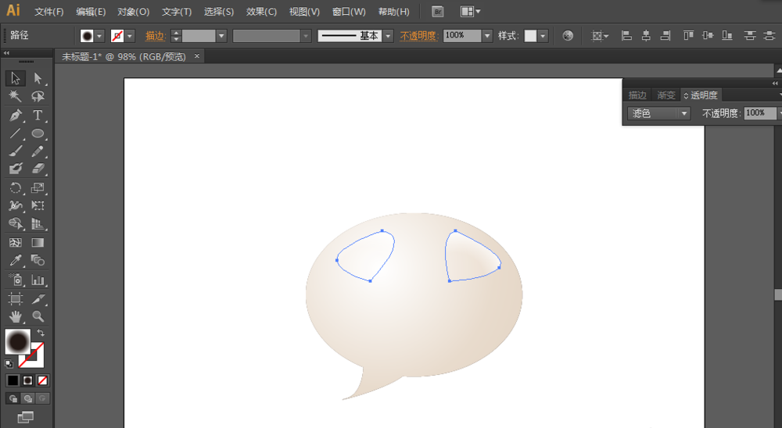782x428 pixels.
Task: Click horizontal align center icon
Action: [x=646, y=35]
